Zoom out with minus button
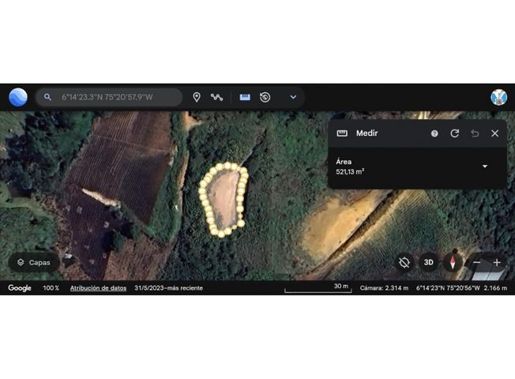The image size is (515, 379). tap(476, 262)
